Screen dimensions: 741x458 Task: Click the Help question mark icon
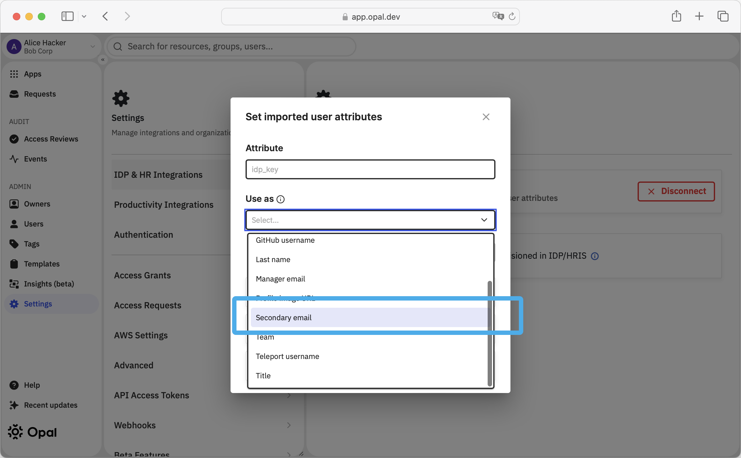14,385
